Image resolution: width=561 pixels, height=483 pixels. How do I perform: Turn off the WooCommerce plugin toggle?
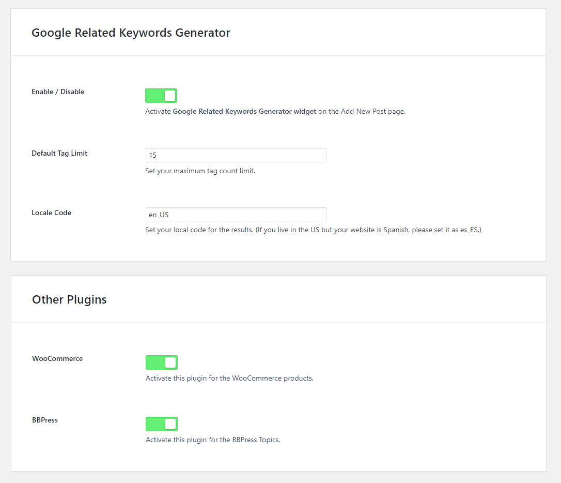[161, 362]
